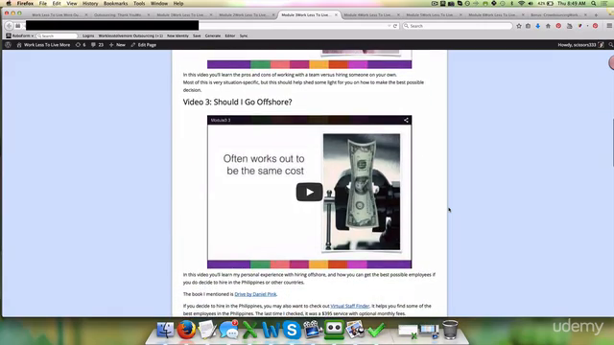Open the Howdy scissors333 account menu
614x345 pixels.
pos(580,45)
